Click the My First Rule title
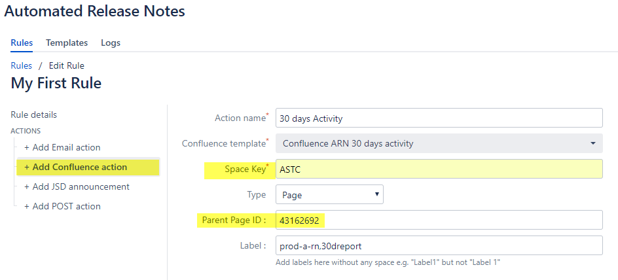Image resolution: width=618 pixels, height=280 pixels. (56, 83)
